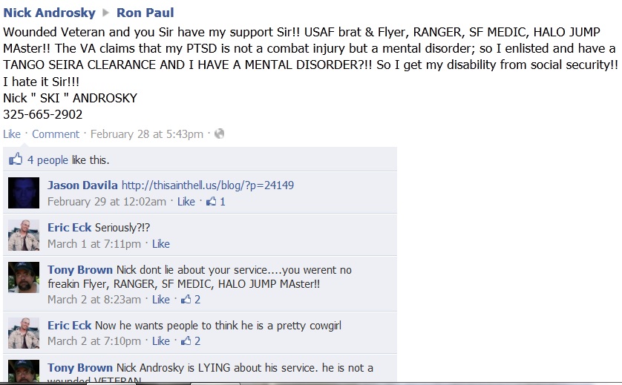Open Tony Brown's name on the 'LYING' comment
622x385 pixels.
tap(80, 367)
